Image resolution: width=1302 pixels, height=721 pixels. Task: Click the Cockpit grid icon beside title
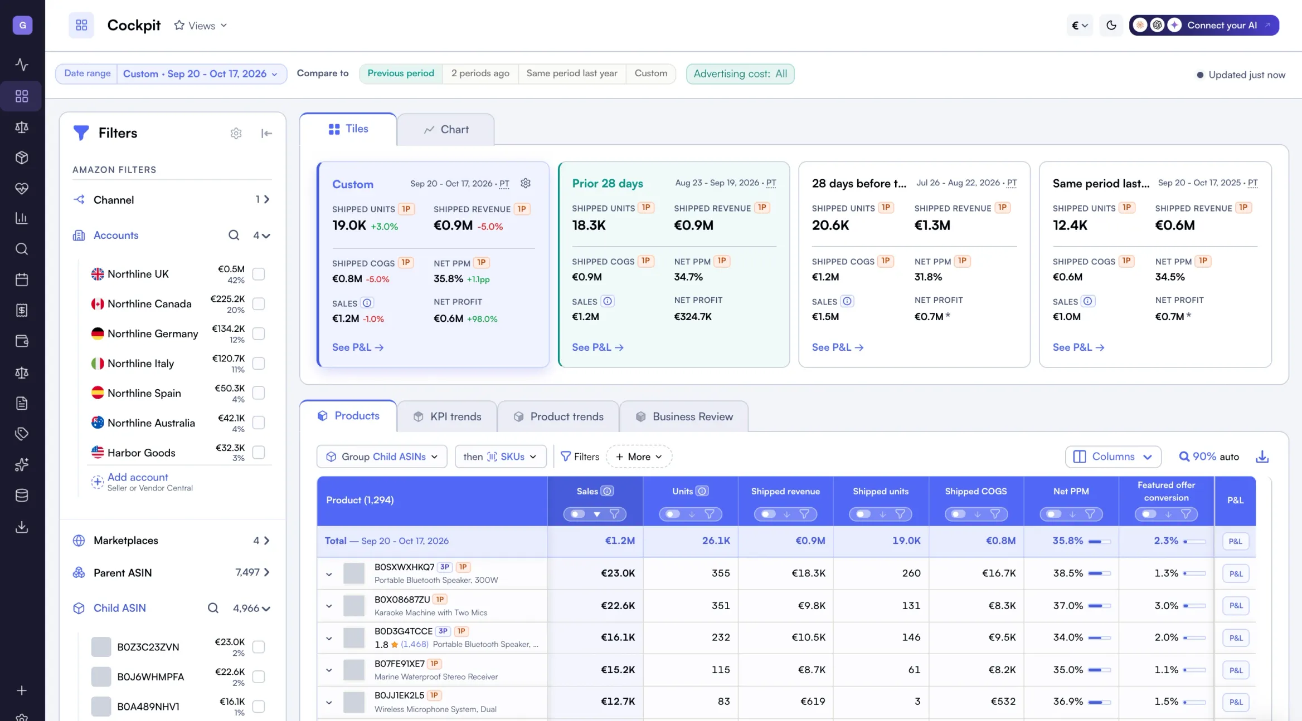(81, 25)
